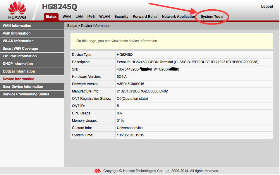Select VoIP Information sidebar item
Image resolution: width=280 pixels, height=175 pixels.
[x=17, y=33]
